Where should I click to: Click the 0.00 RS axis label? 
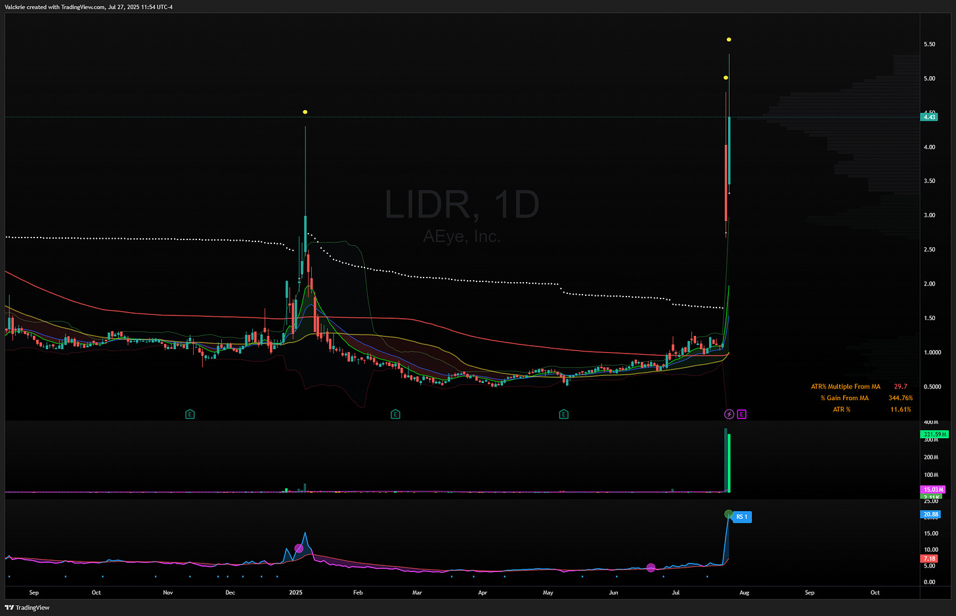click(x=929, y=582)
